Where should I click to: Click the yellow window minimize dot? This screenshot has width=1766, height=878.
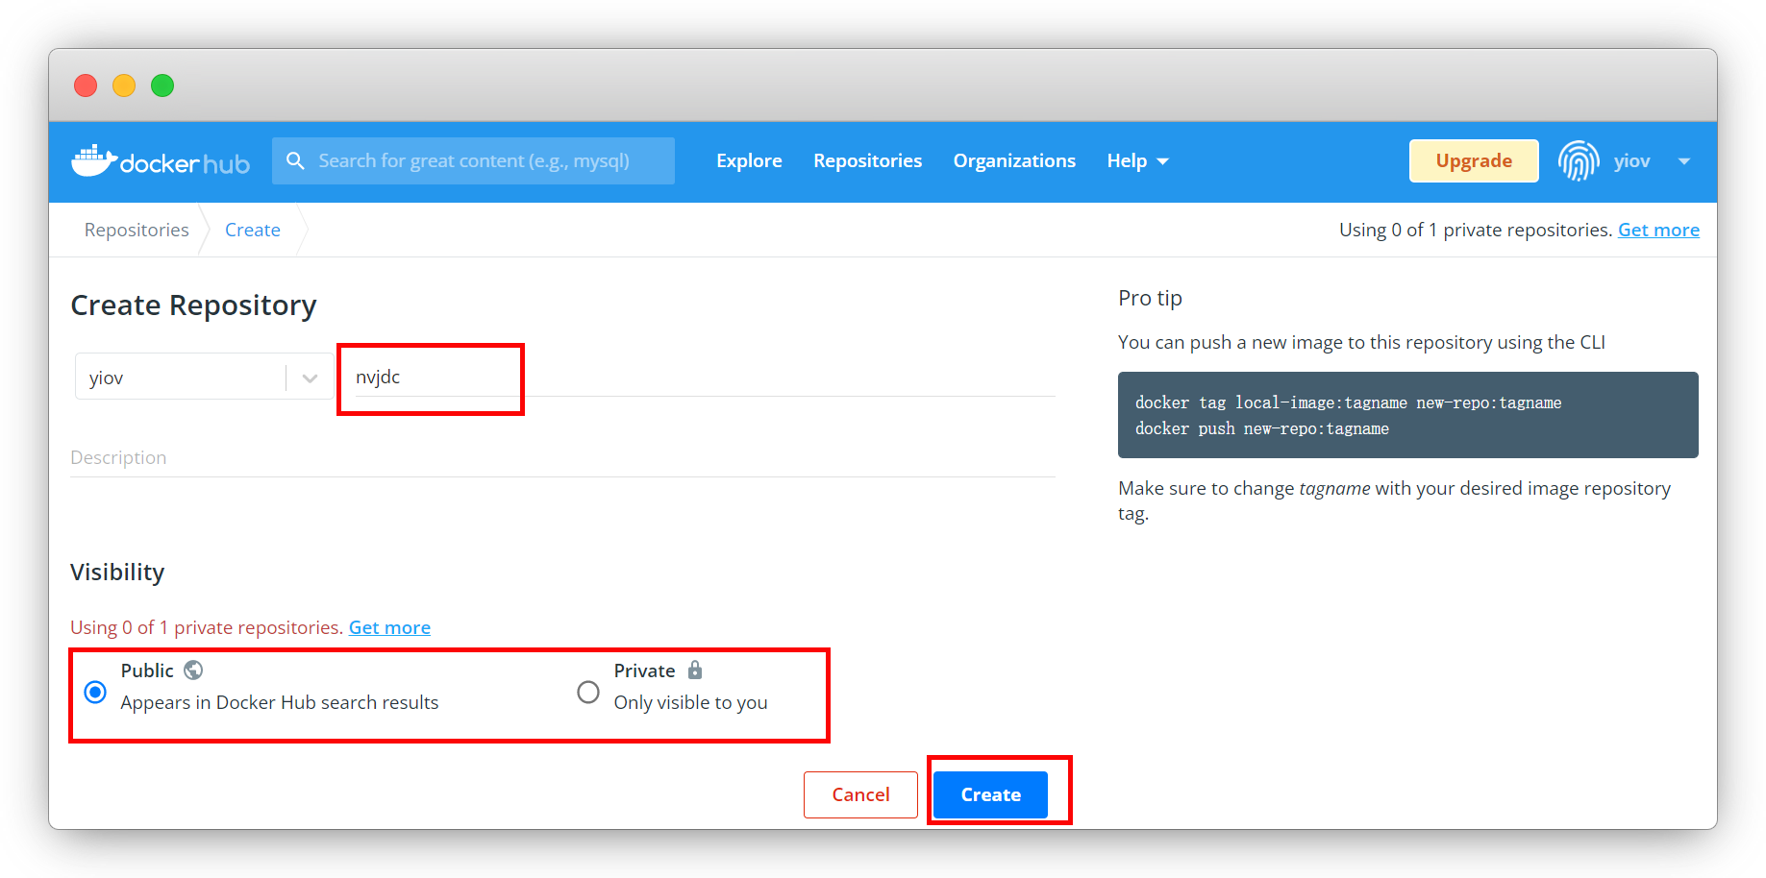pos(124,85)
